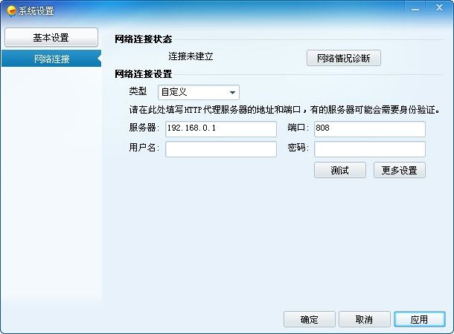The height and width of the screenshot is (334, 454).
Task: Open 更多设置
Action: 400,170
